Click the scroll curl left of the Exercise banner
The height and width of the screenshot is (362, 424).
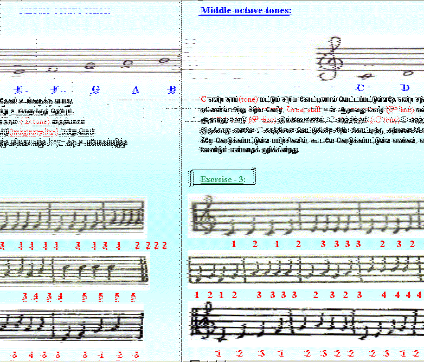pos(192,178)
